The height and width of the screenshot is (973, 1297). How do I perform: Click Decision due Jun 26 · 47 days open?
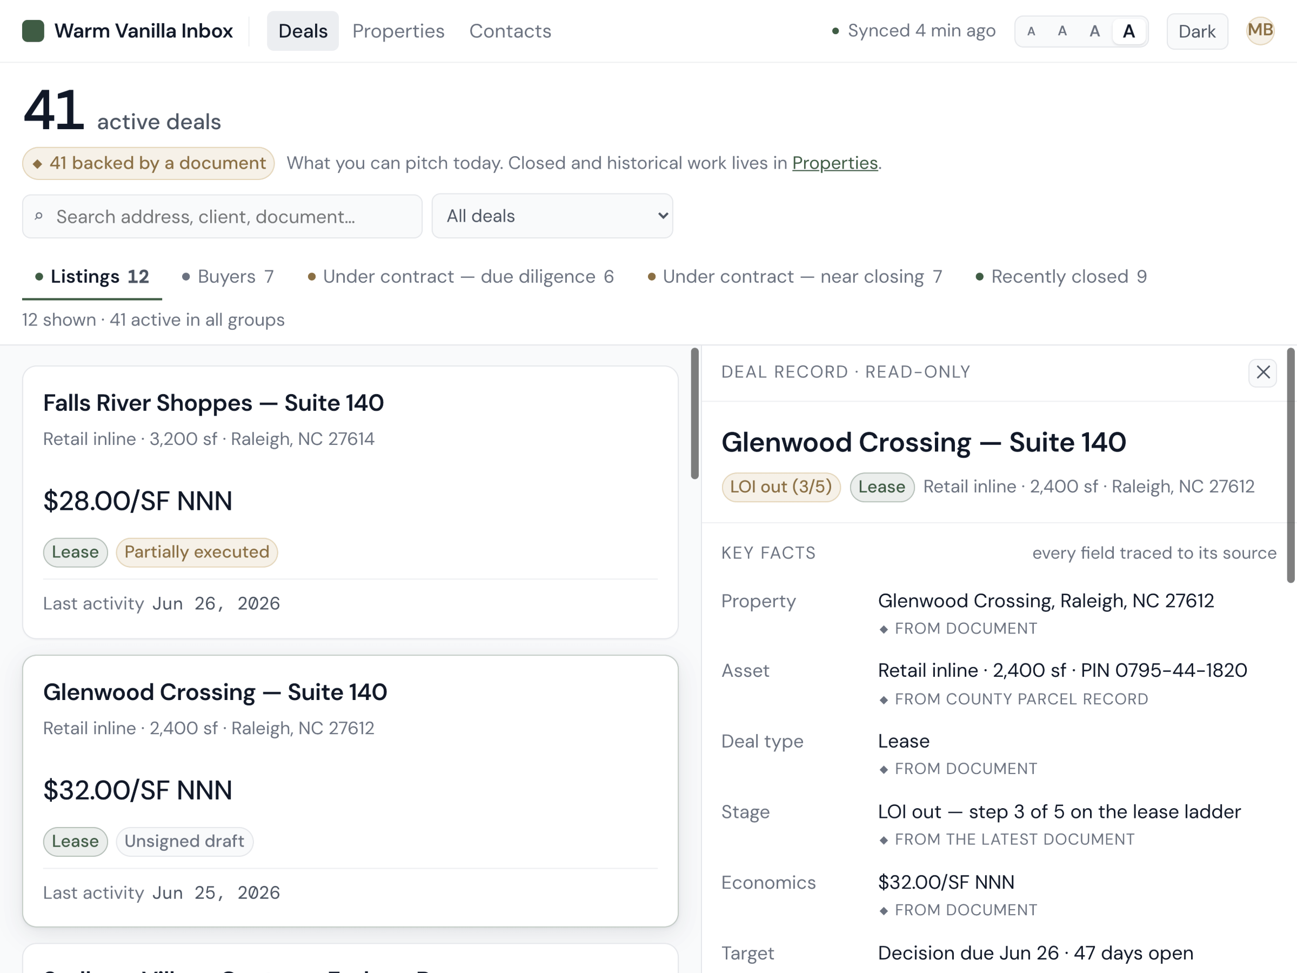[x=1035, y=954]
